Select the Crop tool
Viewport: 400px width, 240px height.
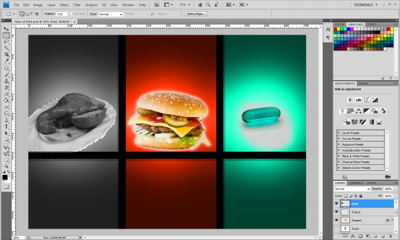[6, 55]
